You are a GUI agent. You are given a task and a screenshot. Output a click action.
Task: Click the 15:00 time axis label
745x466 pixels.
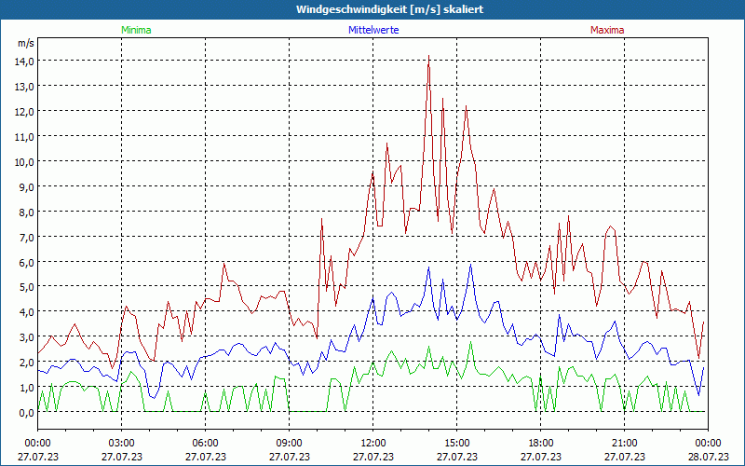[456, 443]
